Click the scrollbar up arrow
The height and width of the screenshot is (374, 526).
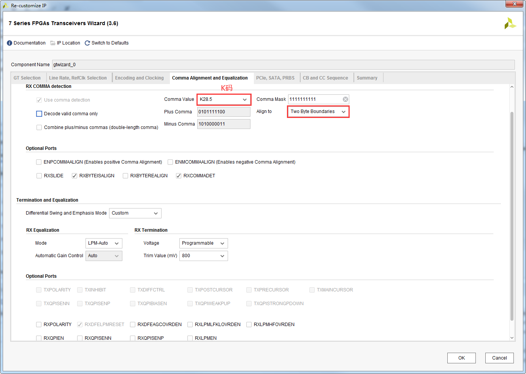(x=512, y=87)
